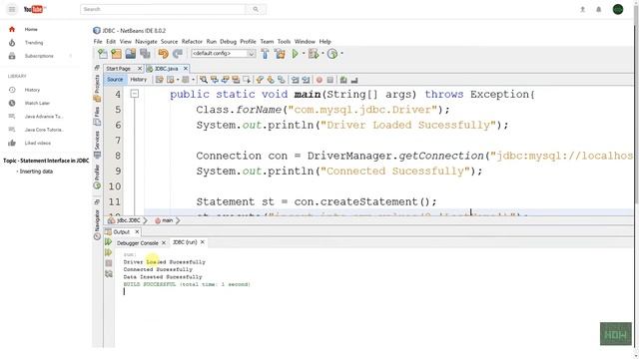Click the Shift Line Left icon
639x359 pixels.
coord(296,80)
